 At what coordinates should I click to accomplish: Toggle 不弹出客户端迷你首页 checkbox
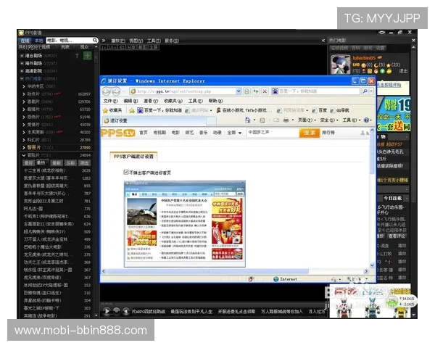pos(126,173)
